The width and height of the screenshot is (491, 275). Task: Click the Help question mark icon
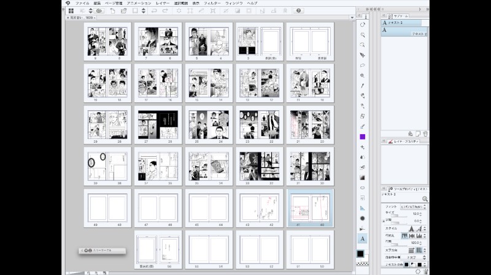point(298,10)
